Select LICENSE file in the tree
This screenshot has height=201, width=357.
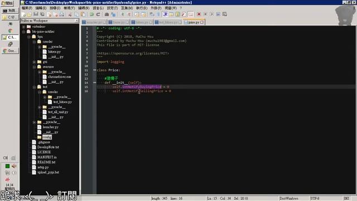point(44,152)
